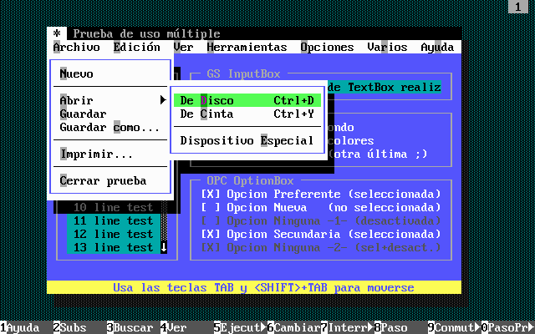Click the asterisk system menu icon

click(57, 33)
